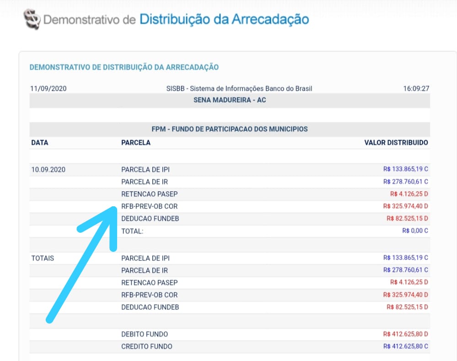The width and height of the screenshot is (457, 361).
Task: Click the report date 11/09/2020
Action: coord(48,89)
